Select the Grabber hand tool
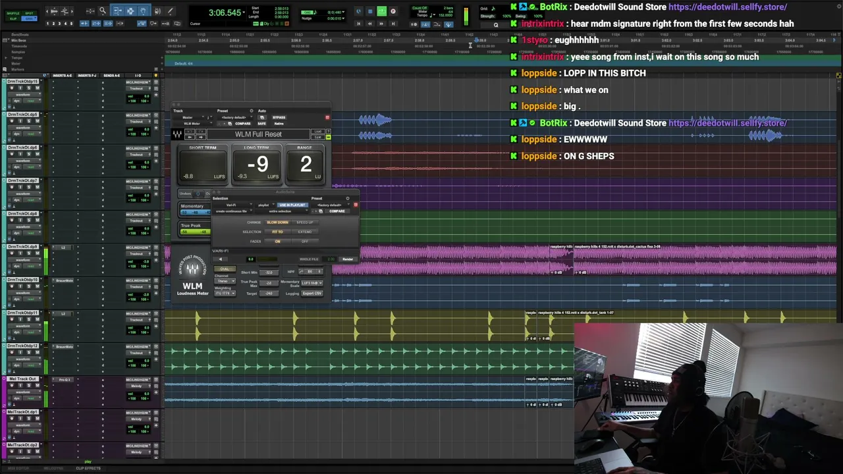The width and height of the screenshot is (843, 474). 144,11
